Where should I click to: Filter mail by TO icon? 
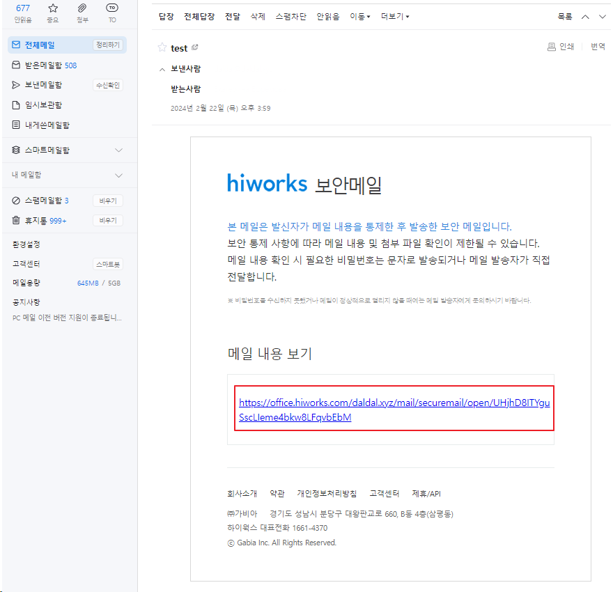coord(112,13)
